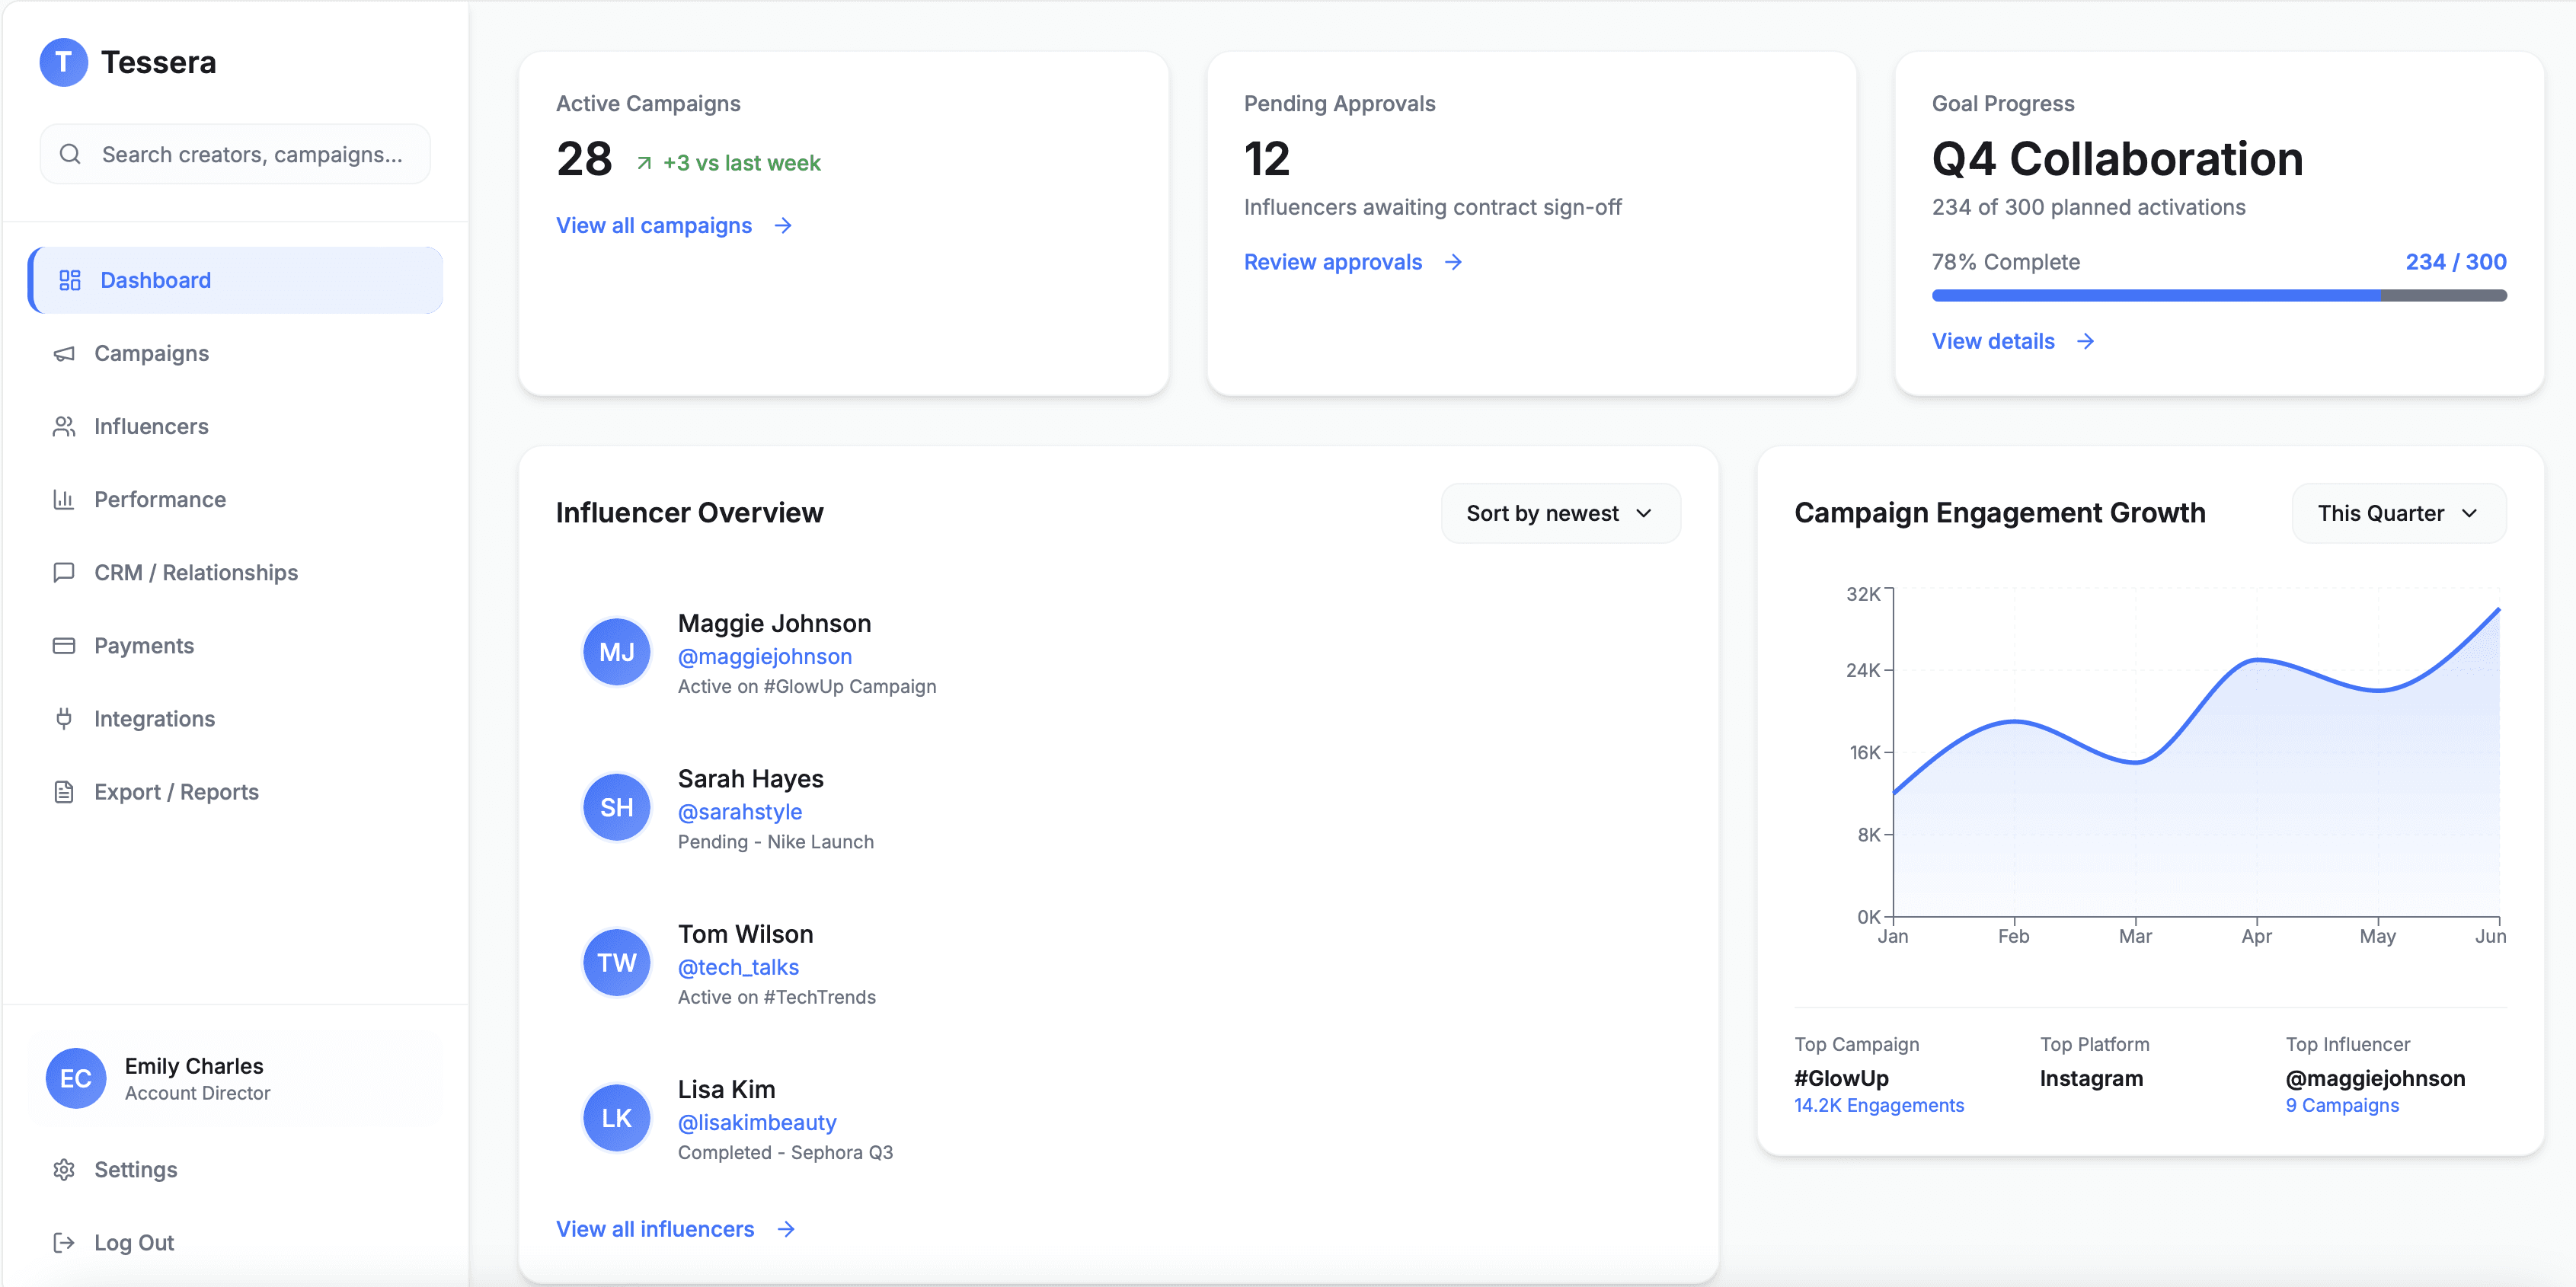Open the Integrations menu item
2576x1287 pixels.
click(x=235, y=718)
